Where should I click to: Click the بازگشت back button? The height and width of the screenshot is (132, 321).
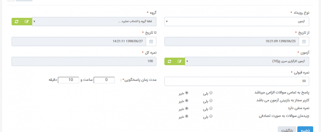(x=287, y=130)
